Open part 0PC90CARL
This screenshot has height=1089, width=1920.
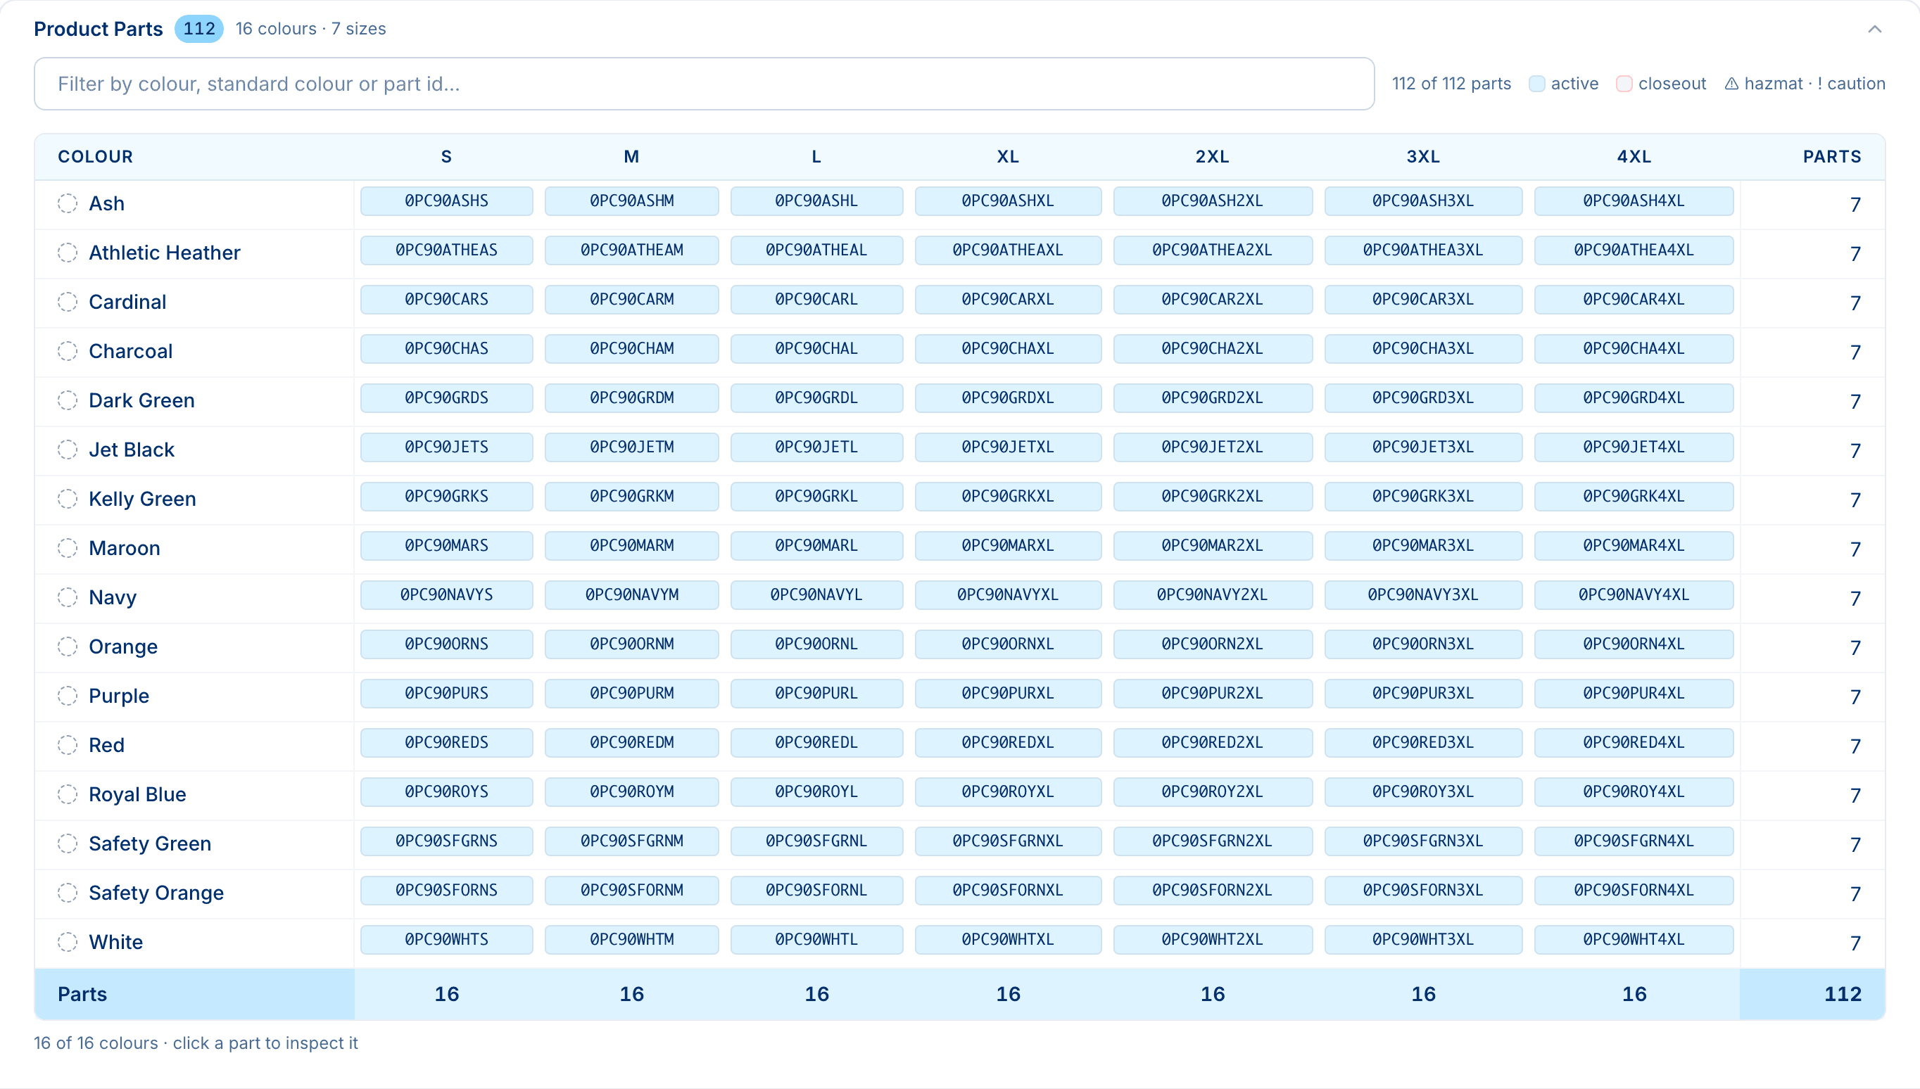(x=816, y=300)
